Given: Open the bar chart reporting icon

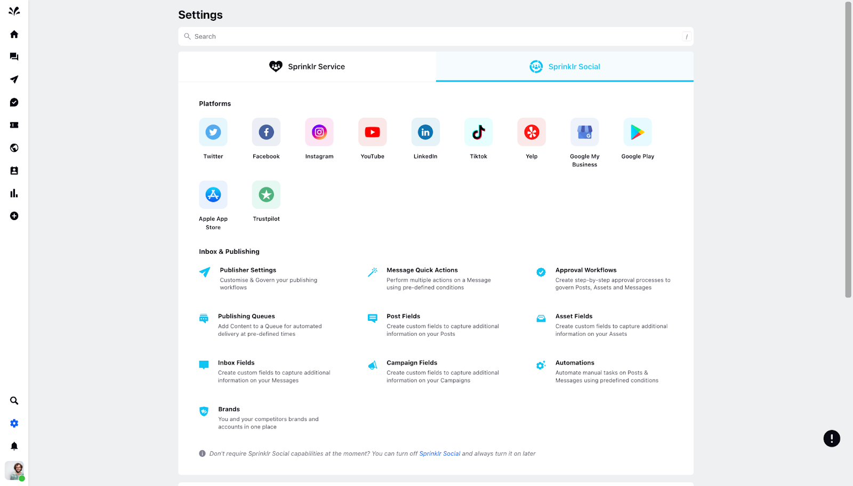Looking at the screenshot, I should click(14, 193).
